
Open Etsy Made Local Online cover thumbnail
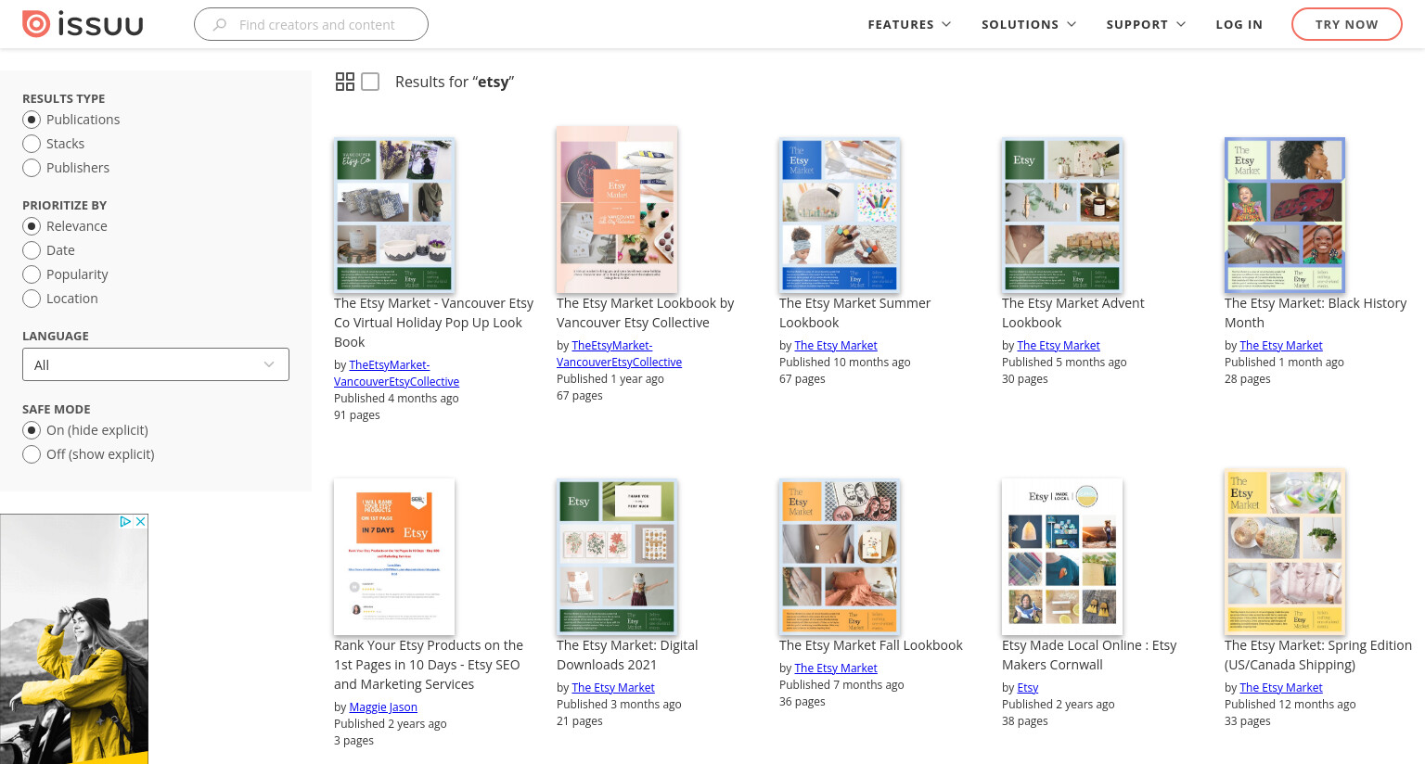point(1062,556)
